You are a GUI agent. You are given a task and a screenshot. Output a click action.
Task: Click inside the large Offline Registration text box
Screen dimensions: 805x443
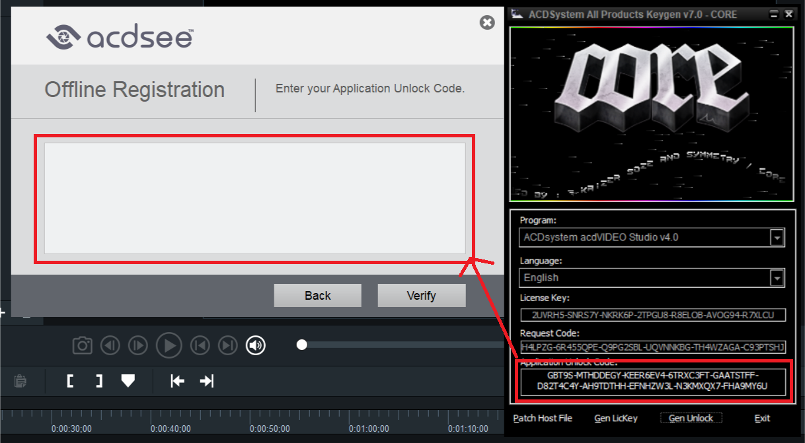[x=254, y=198]
